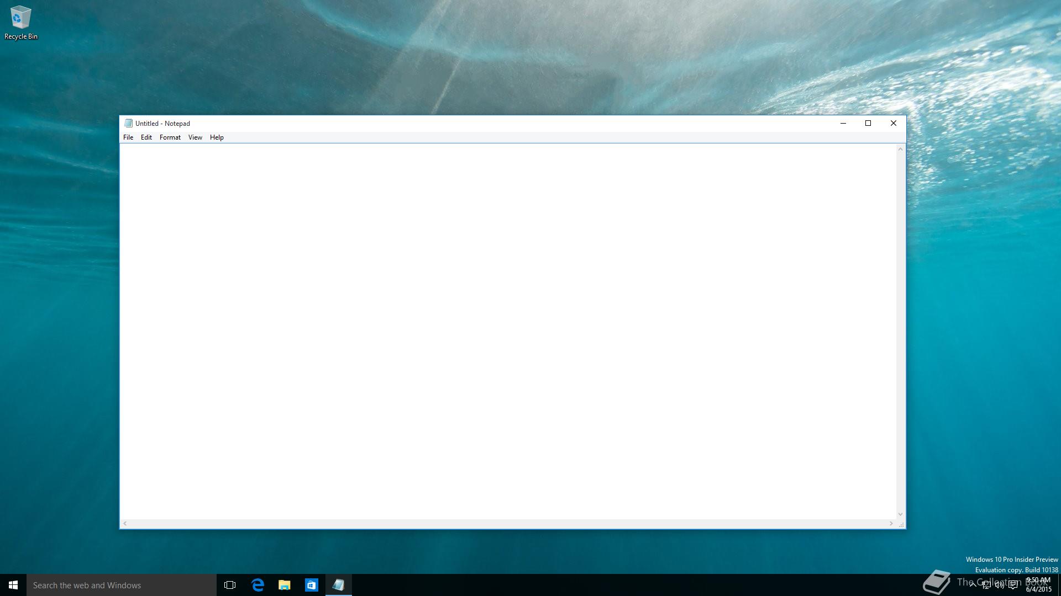This screenshot has width=1061, height=596.
Task: Maximize the Notepad window
Action: pos(868,123)
